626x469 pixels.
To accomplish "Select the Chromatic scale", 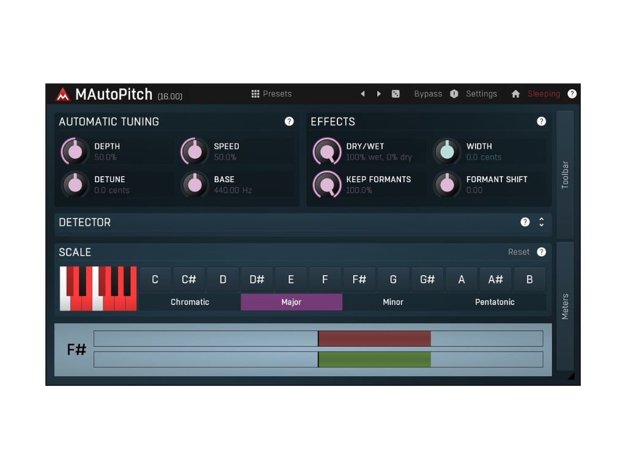I will pos(190,302).
